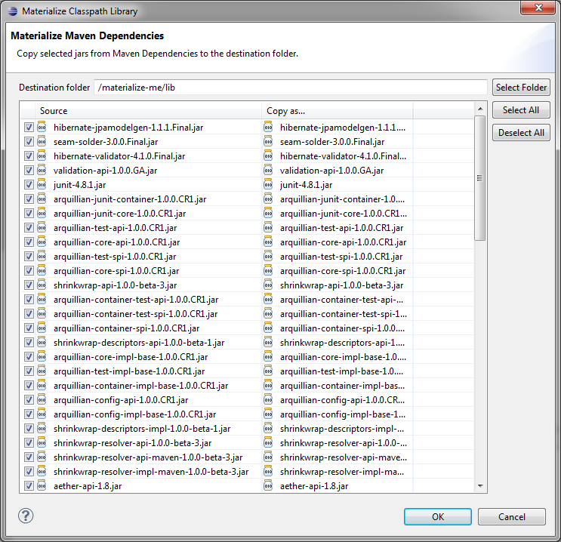Screen dimensions: 561x542
Task: Click jar icon next to junit-4.8.1.jar source
Action: (x=42, y=184)
